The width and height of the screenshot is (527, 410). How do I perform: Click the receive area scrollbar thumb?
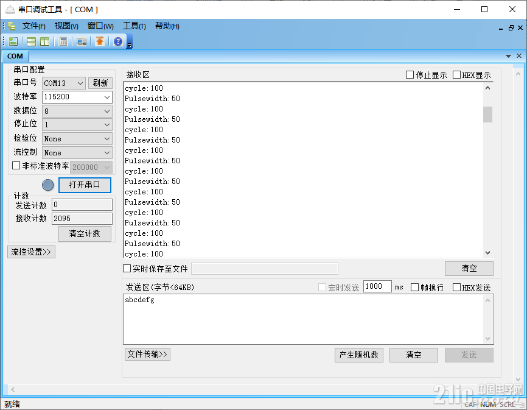pos(487,115)
